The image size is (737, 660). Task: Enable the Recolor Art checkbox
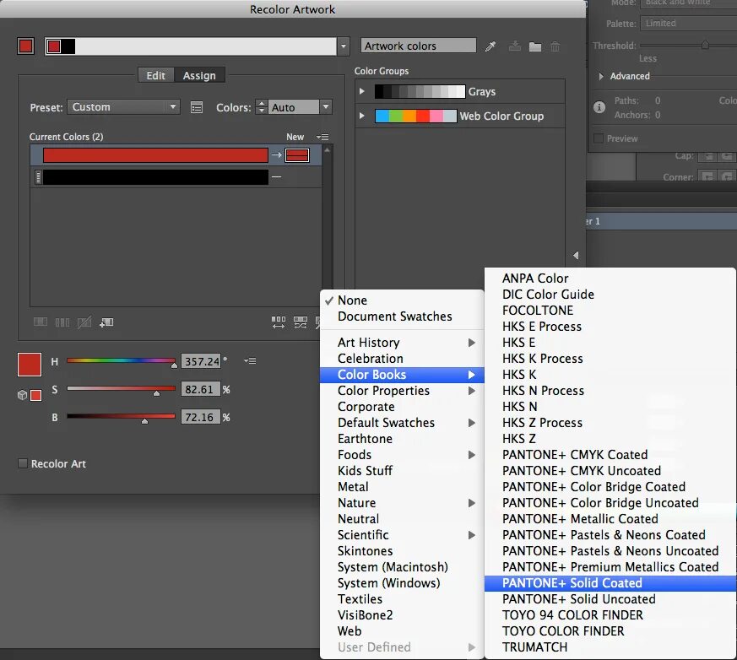tap(23, 463)
